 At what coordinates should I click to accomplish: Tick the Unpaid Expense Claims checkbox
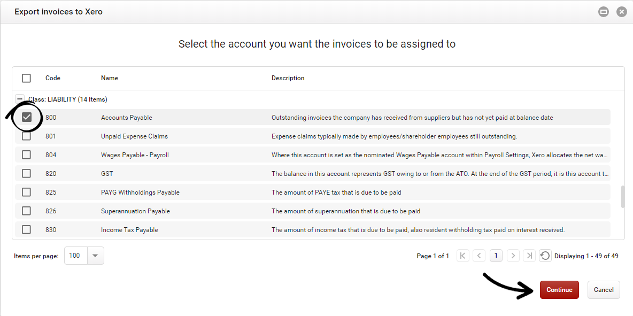click(26, 136)
